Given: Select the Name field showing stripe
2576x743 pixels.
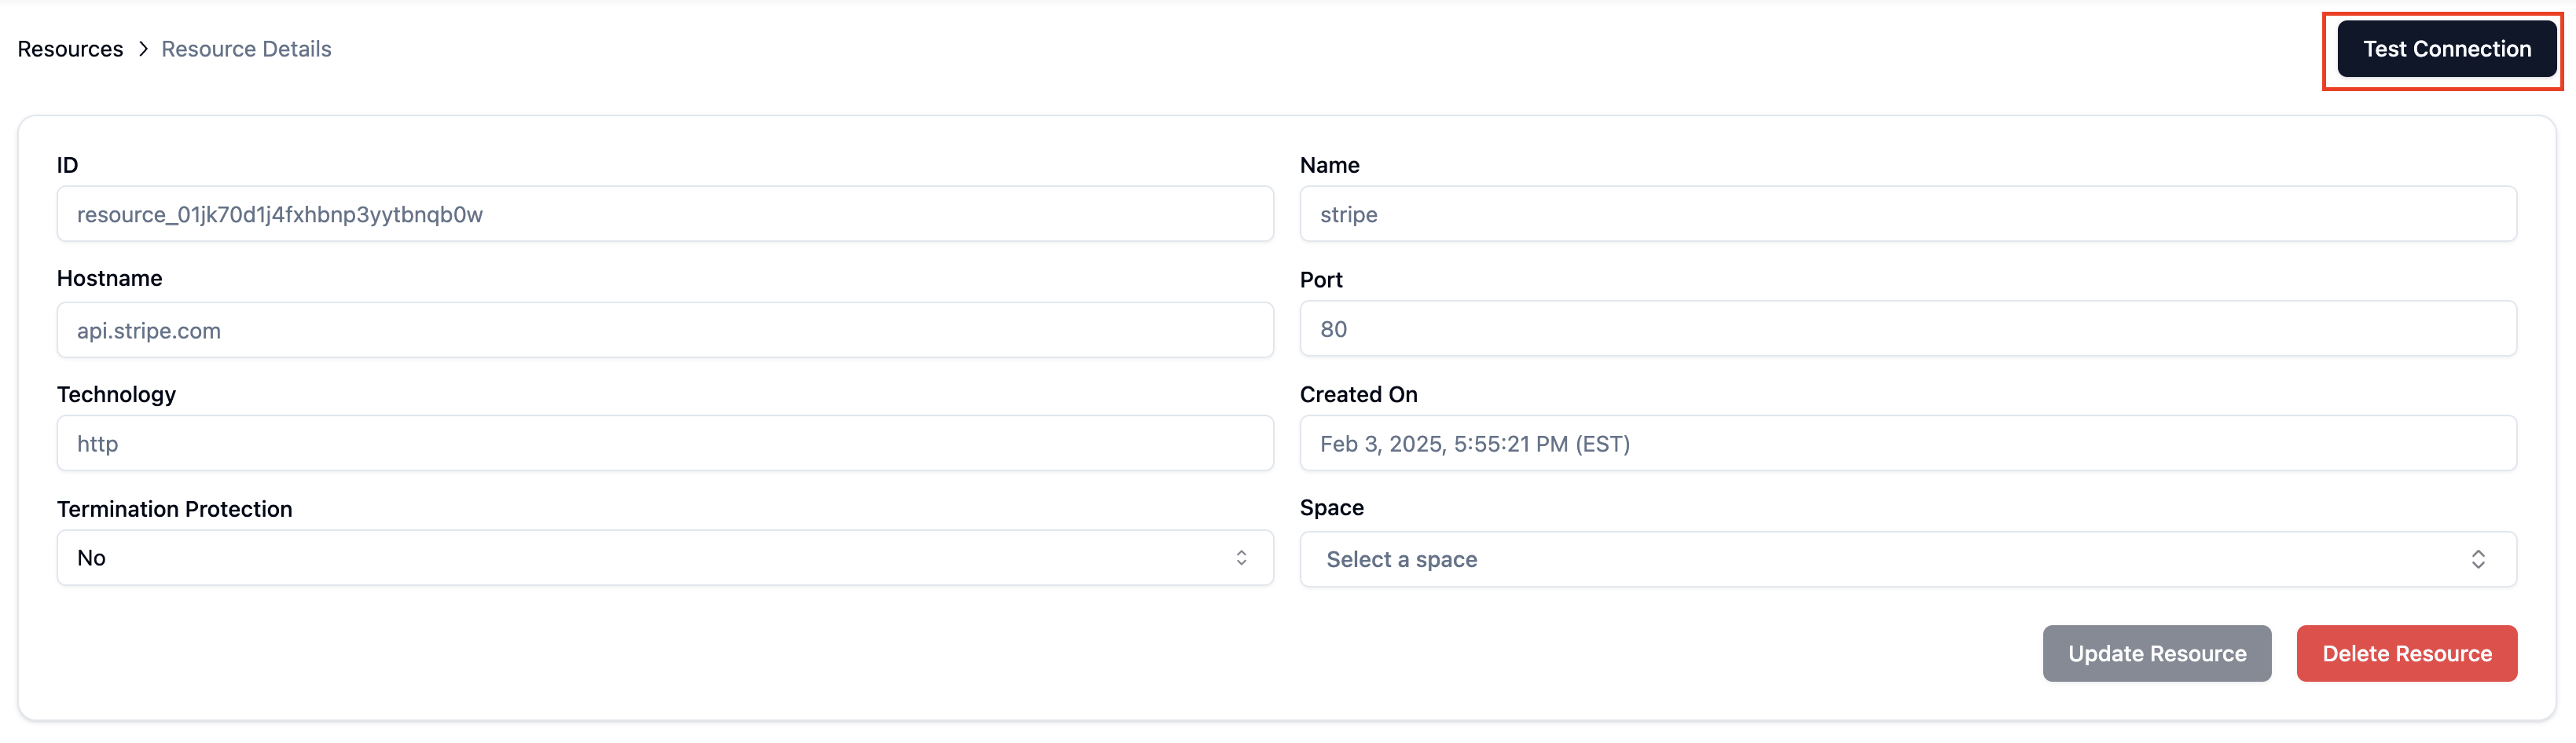Looking at the screenshot, I should (1908, 213).
